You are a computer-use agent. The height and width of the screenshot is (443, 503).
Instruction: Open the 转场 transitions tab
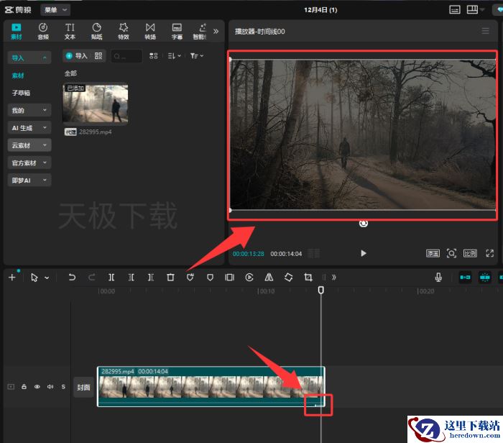(150, 32)
